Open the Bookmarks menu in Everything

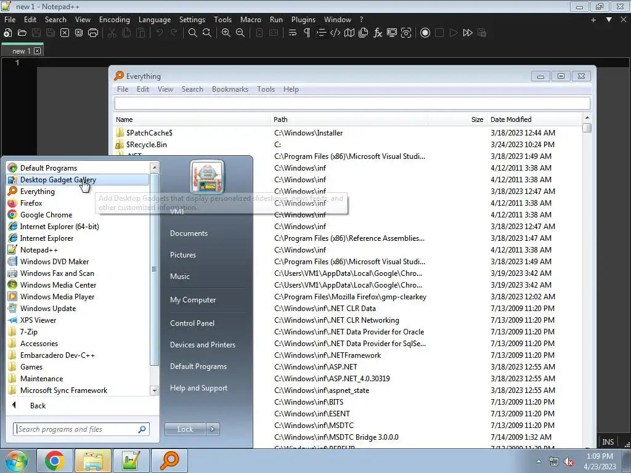pos(230,89)
